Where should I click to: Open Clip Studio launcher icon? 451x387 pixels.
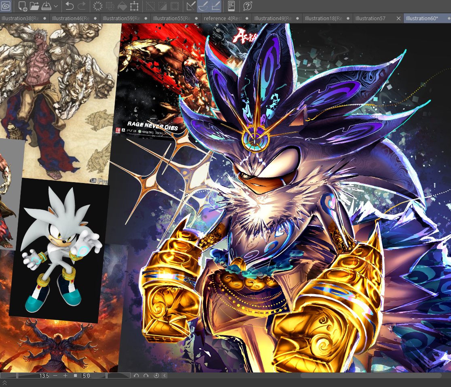6,6
